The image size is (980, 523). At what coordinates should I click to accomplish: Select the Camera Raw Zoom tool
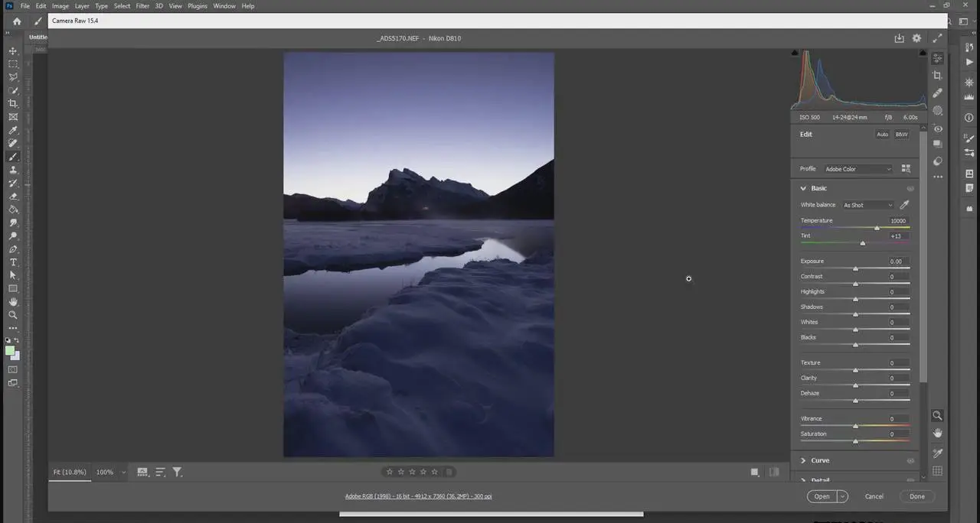937,416
